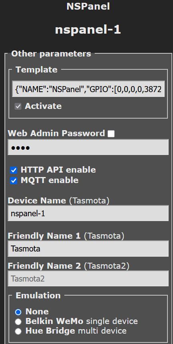The image size is (173, 344).
Task: Uncheck the MQTT enable checkbox
Action: (x=14, y=181)
